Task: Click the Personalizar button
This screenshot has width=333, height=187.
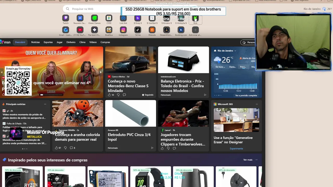Action: [248, 42]
